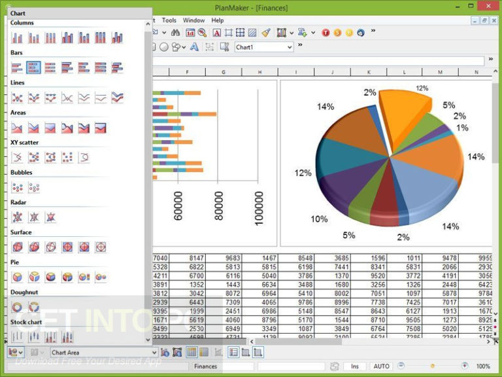Click the Ins mode indicator

tap(355, 366)
